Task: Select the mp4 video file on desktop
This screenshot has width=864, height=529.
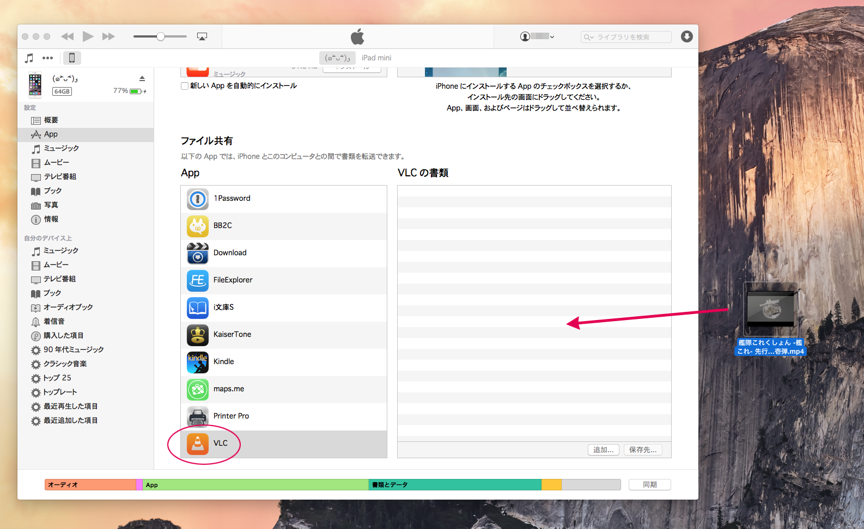Action: (x=770, y=319)
